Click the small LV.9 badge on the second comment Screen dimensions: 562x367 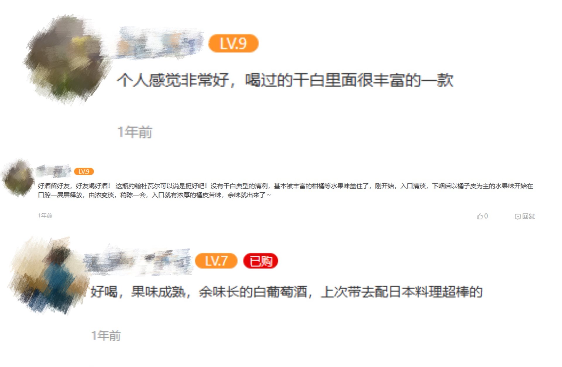(84, 172)
